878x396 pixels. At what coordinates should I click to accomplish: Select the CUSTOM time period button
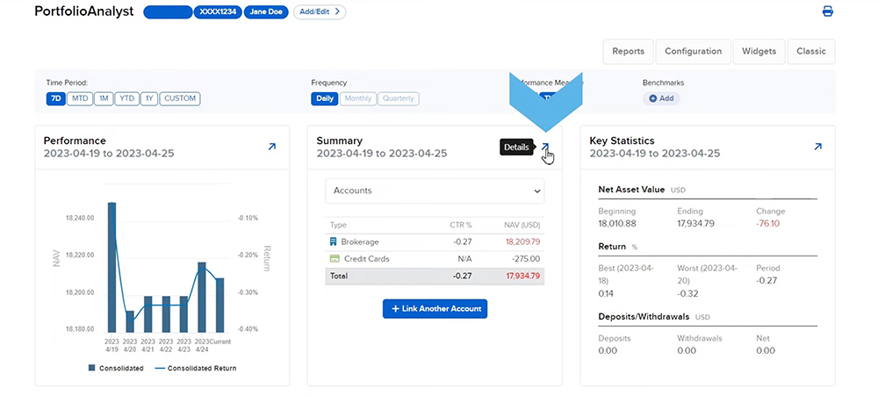tap(180, 98)
